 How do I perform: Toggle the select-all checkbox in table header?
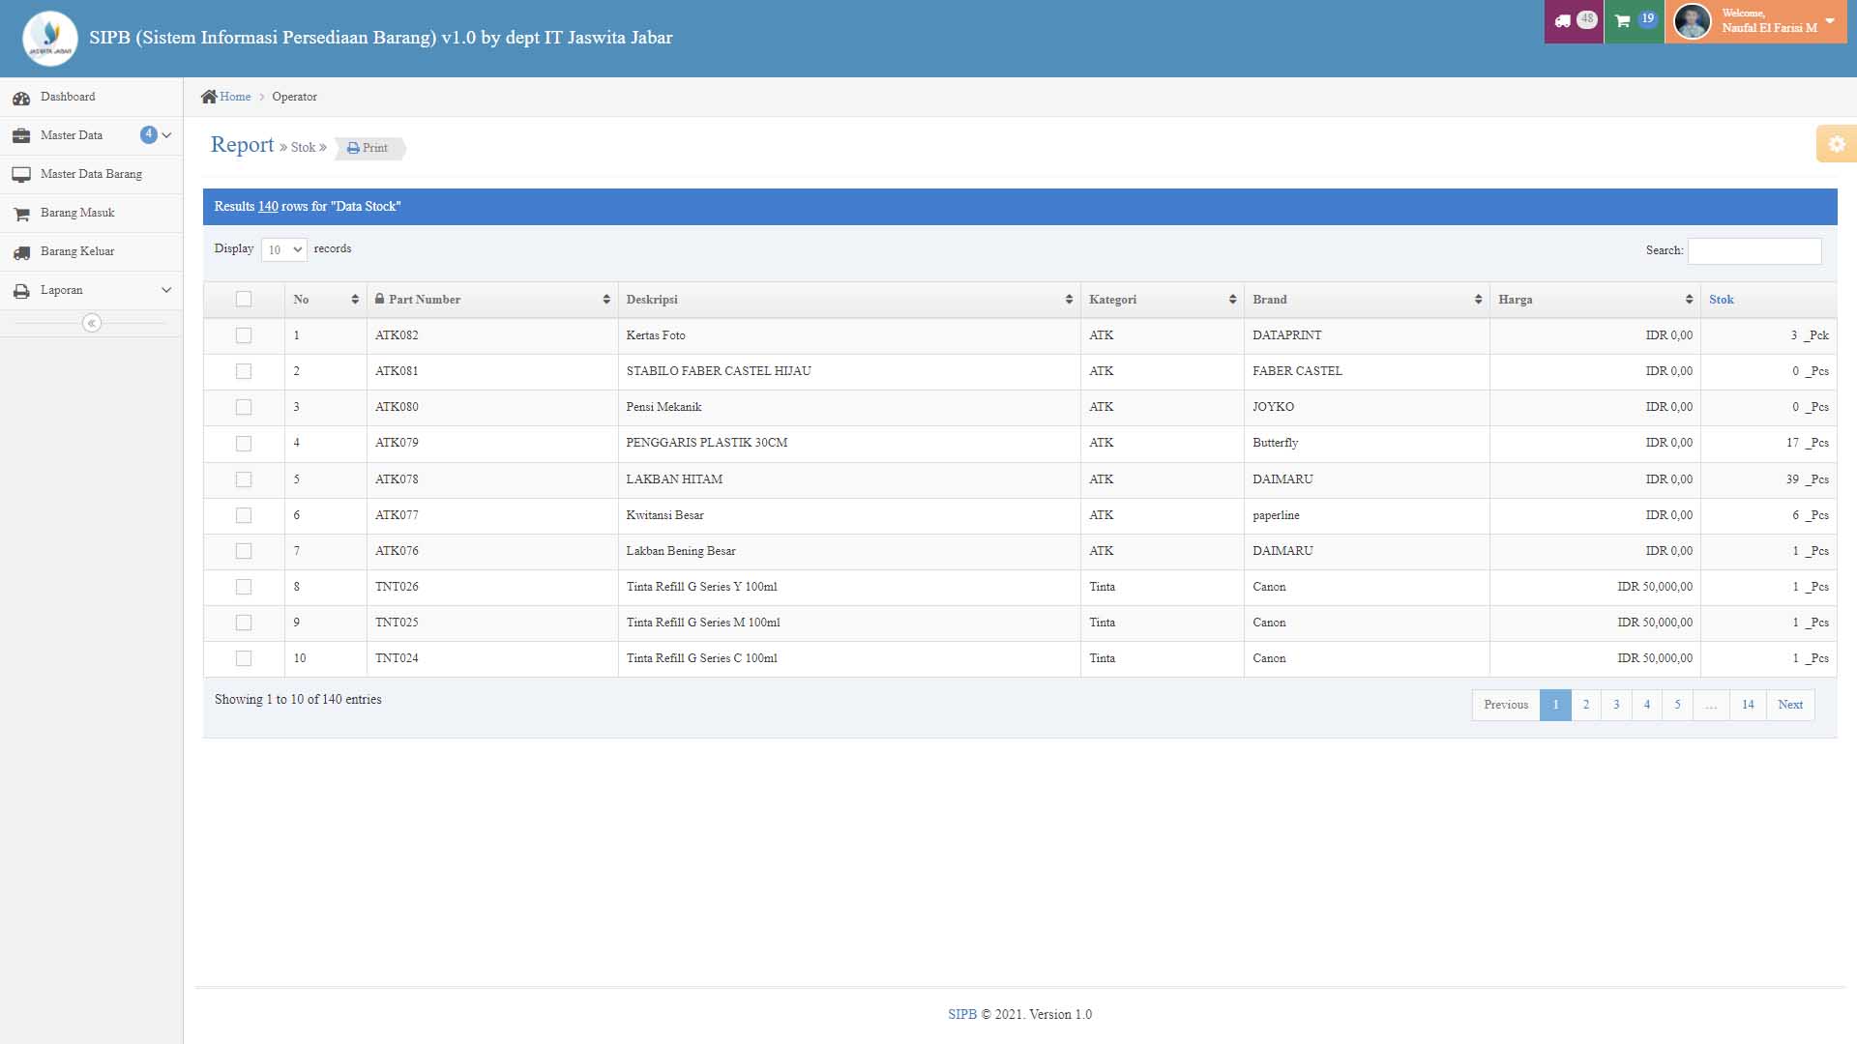tap(244, 300)
